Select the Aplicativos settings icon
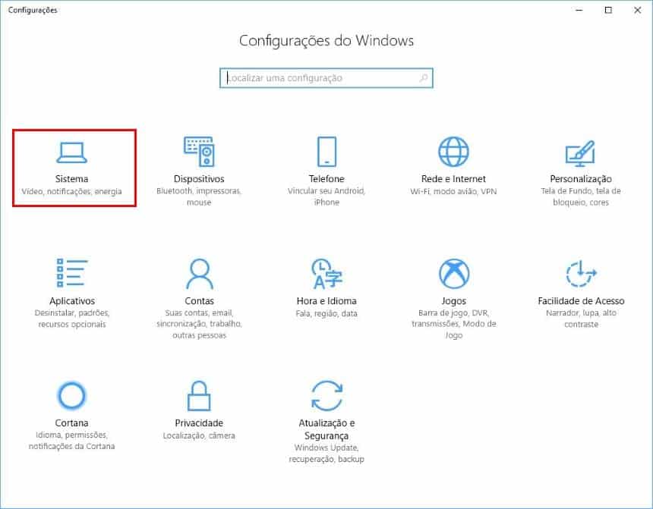653x509 pixels. tap(73, 273)
